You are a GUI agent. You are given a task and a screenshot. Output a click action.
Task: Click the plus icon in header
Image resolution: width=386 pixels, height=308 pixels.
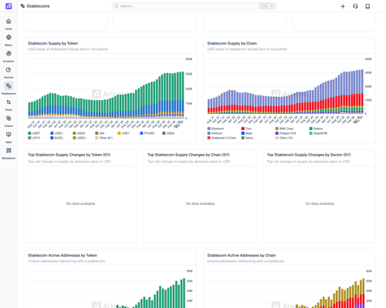coord(343,6)
